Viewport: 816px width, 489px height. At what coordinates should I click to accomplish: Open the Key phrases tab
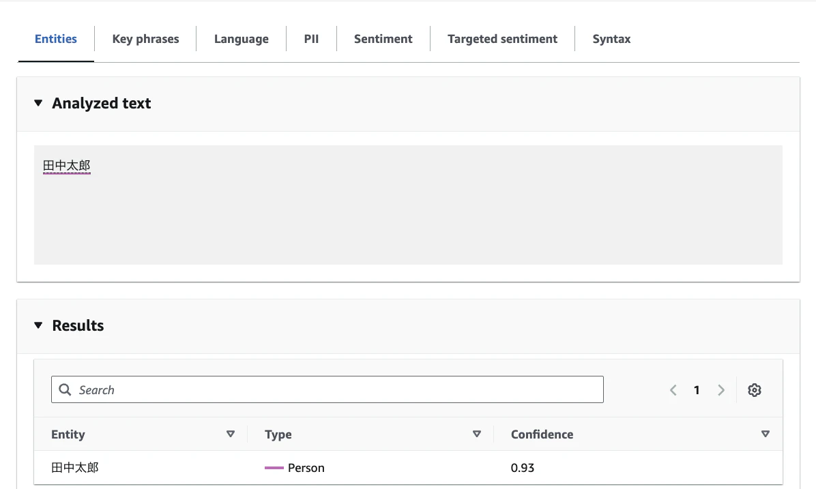[146, 39]
